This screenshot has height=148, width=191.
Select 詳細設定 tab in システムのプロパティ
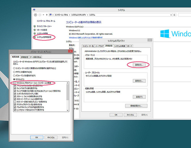(109, 46)
